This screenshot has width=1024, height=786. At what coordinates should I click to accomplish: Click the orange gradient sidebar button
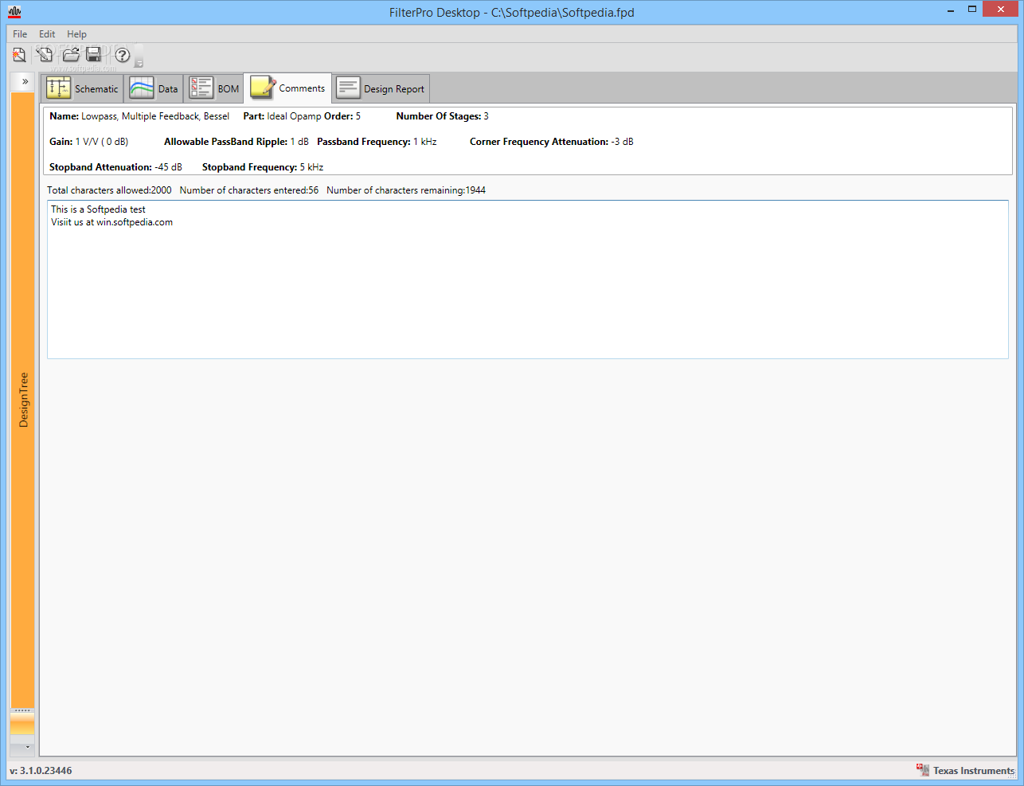click(x=22, y=723)
